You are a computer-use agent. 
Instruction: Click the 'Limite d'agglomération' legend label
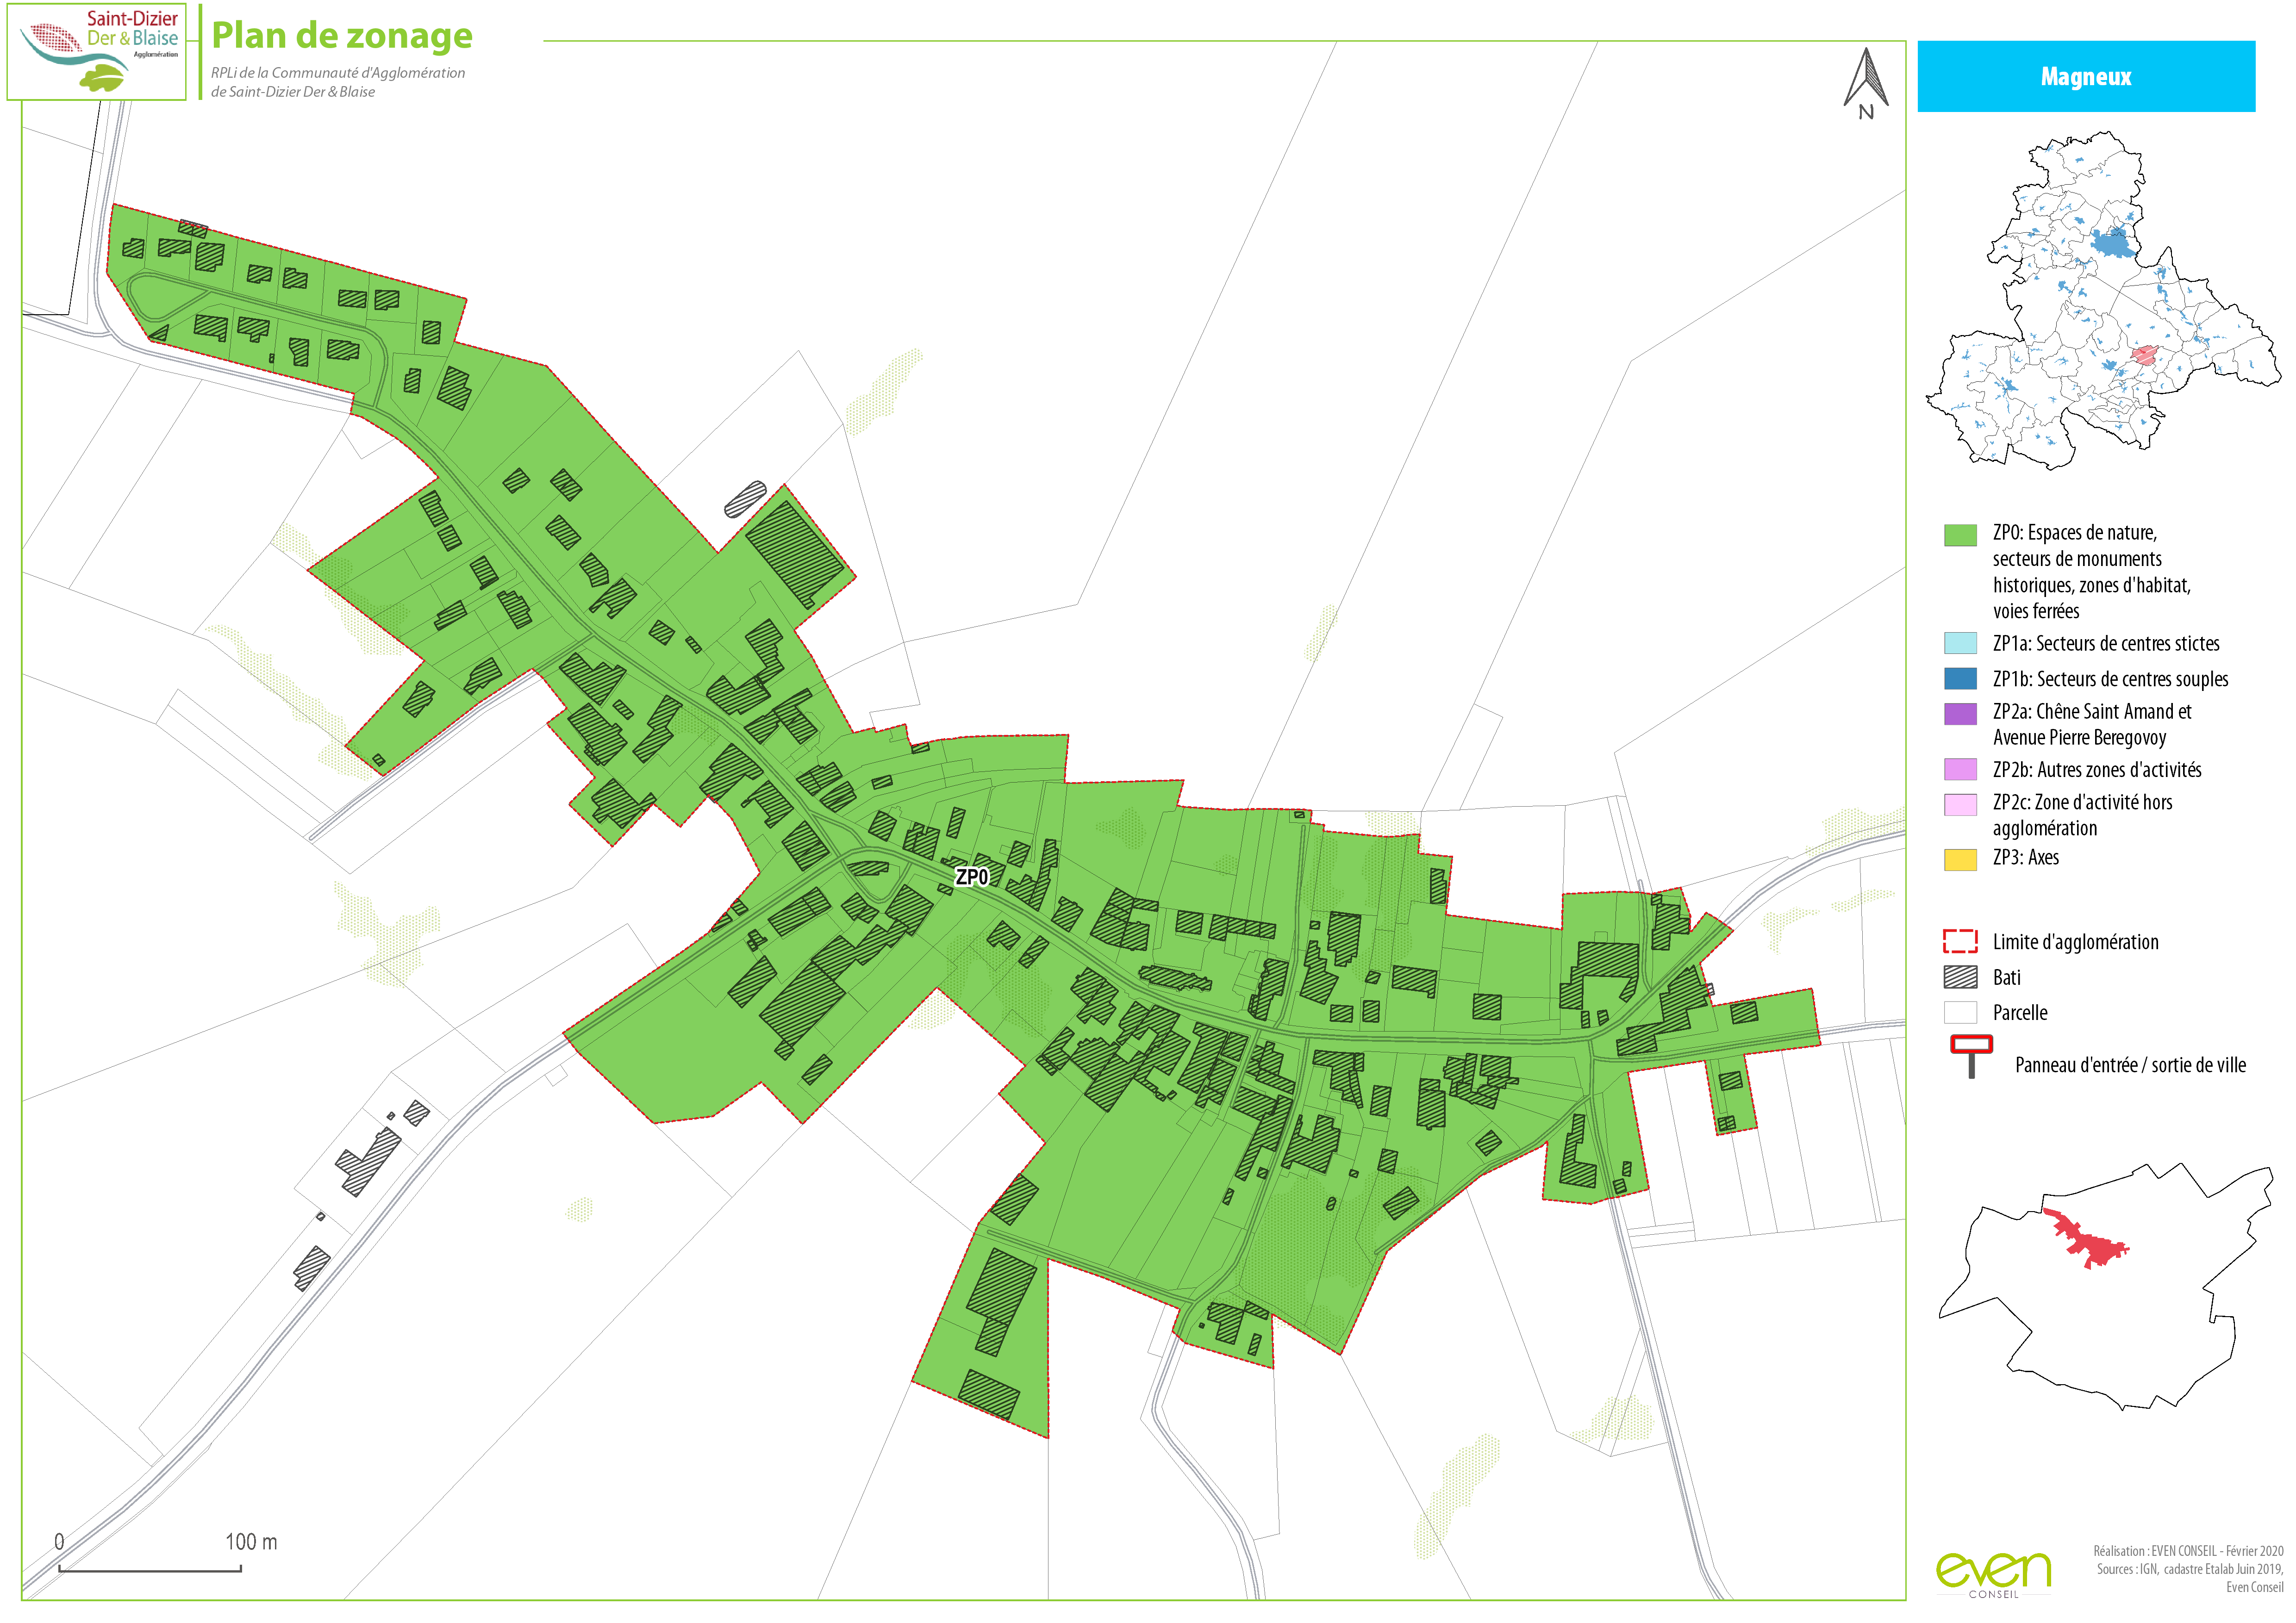pyautogui.click(x=2075, y=941)
